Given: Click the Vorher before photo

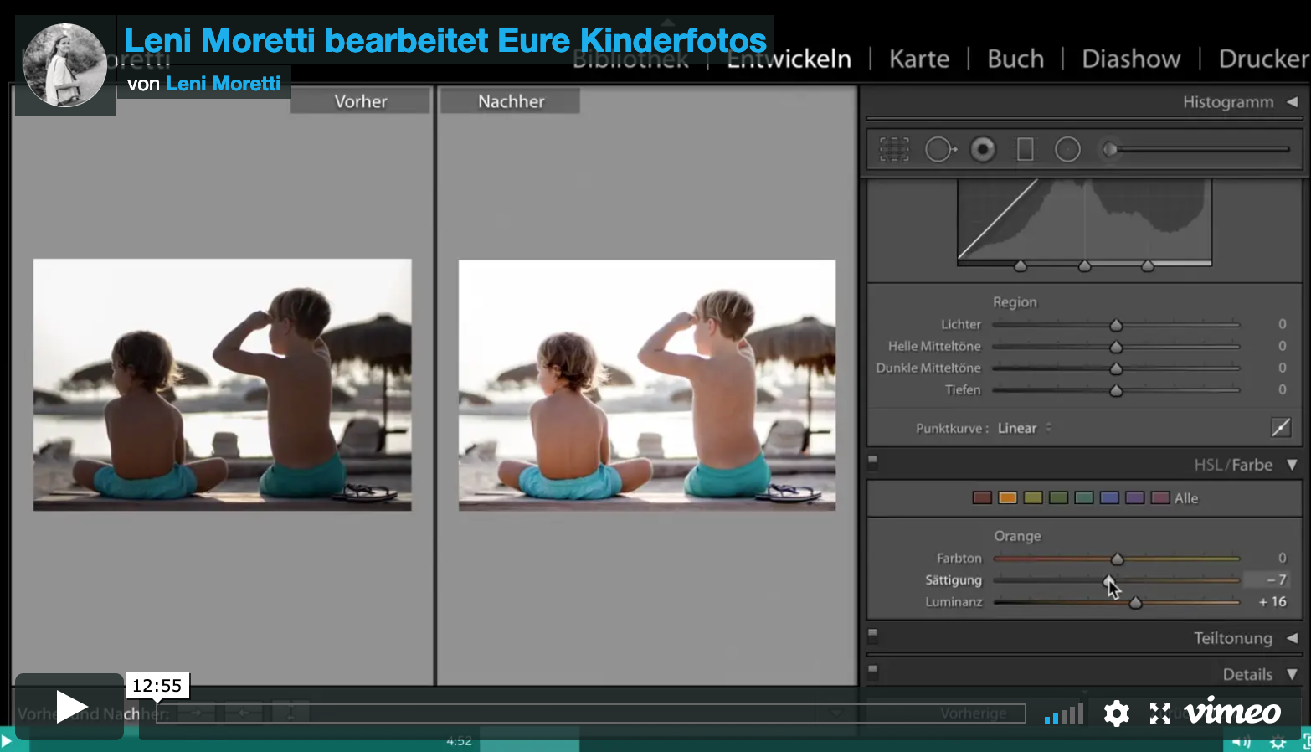Looking at the screenshot, I should [223, 384].
